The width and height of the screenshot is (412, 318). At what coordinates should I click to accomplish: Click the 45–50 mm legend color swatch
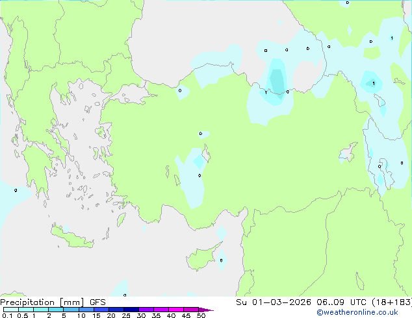point(191,310)
